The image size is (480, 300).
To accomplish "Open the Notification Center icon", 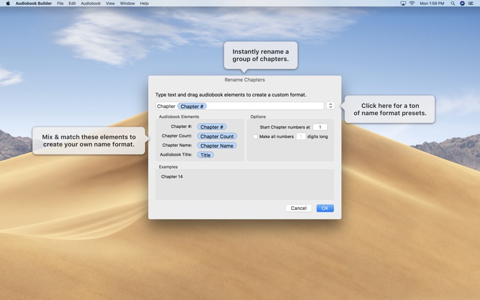I will click(472, 4).
